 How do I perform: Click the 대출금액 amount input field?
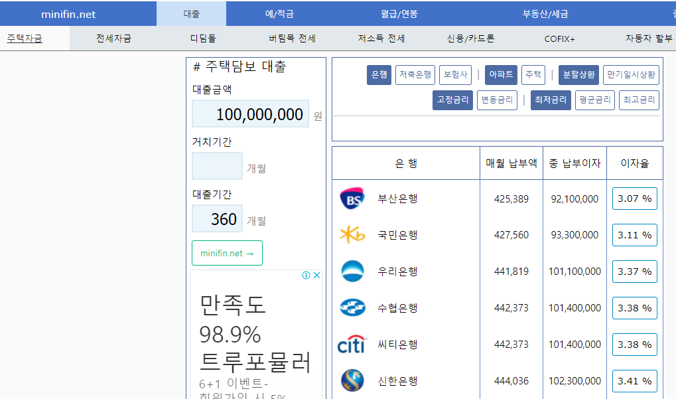[251, 114]
